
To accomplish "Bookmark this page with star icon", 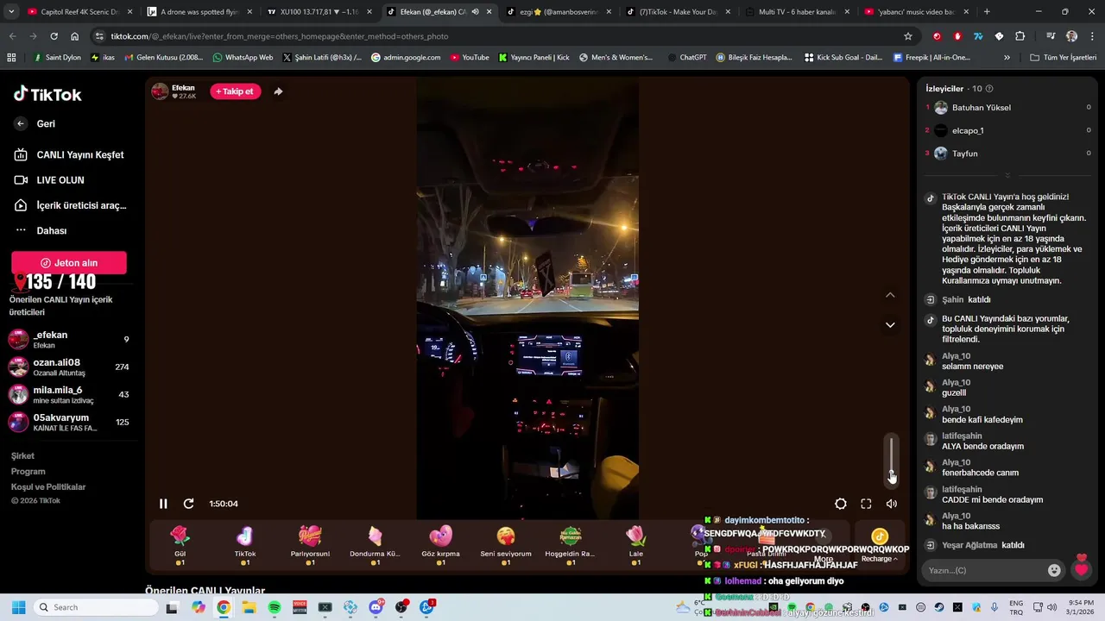I will 908,36.
